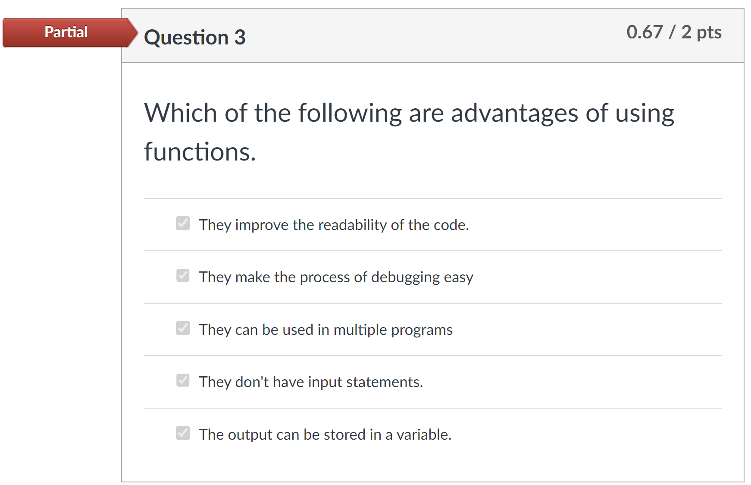Click the word 'advantages' in the question prompt
The image size is (751, 485).
pos(514,113)
